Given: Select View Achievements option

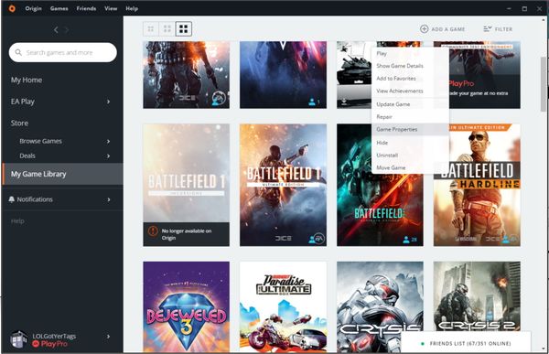Looking at the screenshot, I should (x=410, y=91).
